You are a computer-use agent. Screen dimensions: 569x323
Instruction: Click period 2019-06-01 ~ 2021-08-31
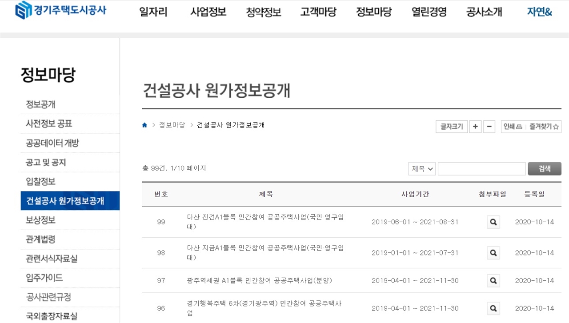tap(415, 222)
